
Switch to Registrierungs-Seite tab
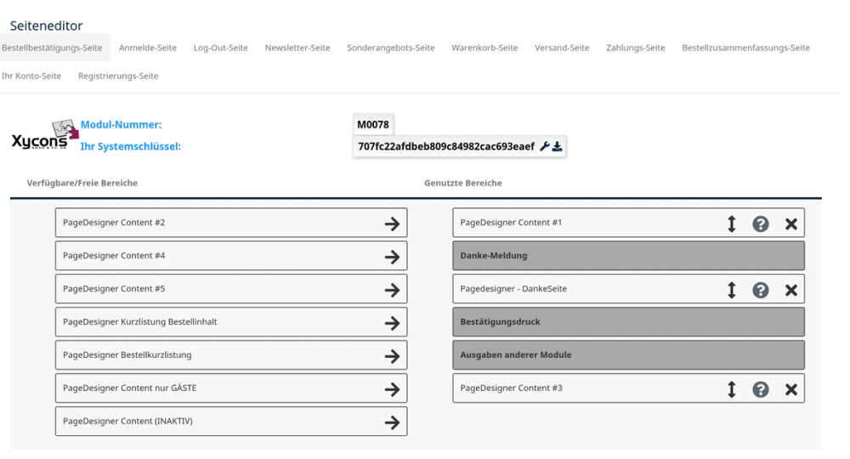click(118, 76)
